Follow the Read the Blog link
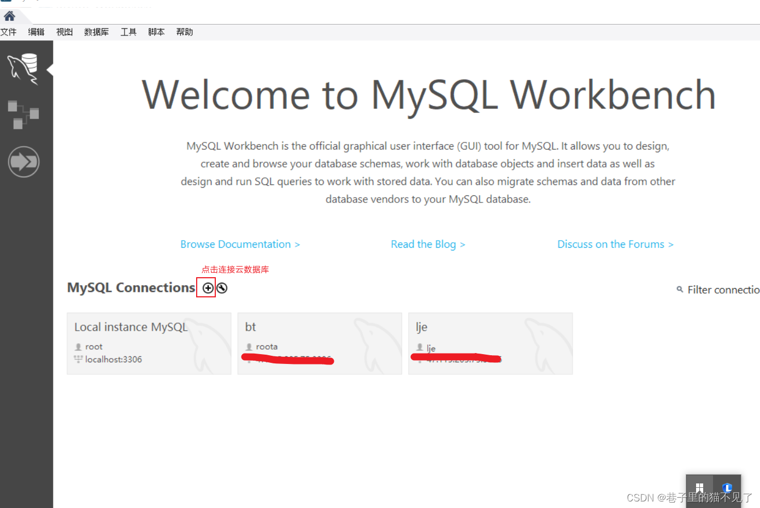760x508 pixels. coord(428,244)
